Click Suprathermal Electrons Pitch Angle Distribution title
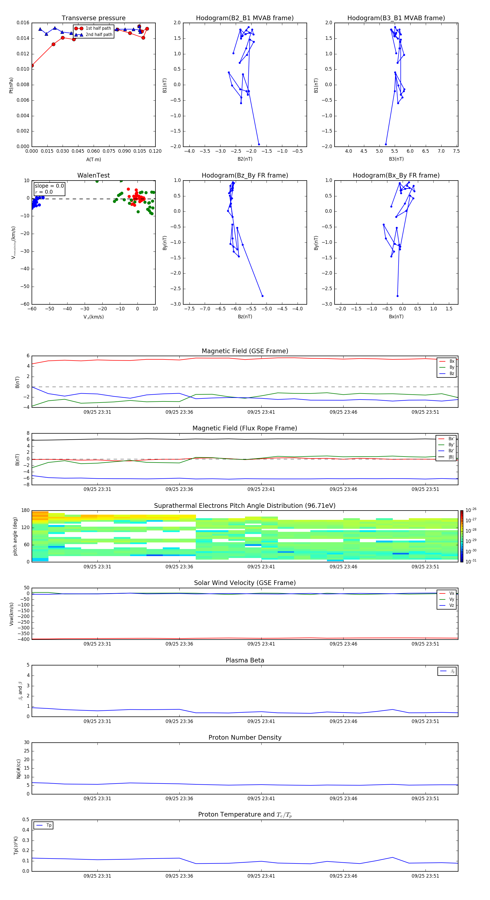490x900 pixels. 245,506
